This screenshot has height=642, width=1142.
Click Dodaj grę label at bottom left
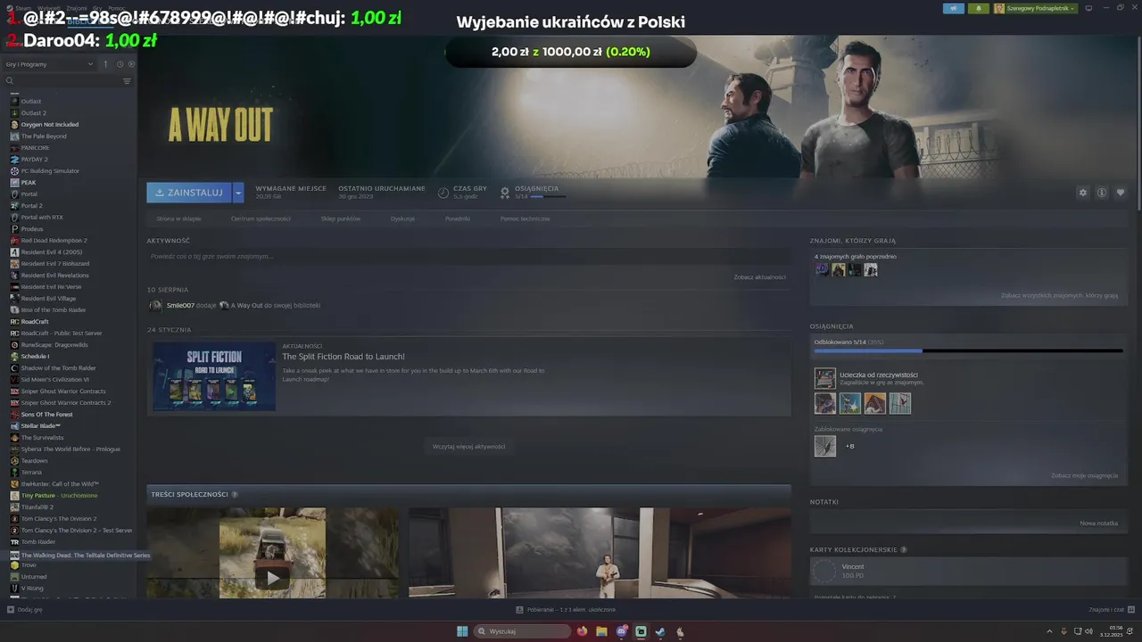(x=30, y=610)
